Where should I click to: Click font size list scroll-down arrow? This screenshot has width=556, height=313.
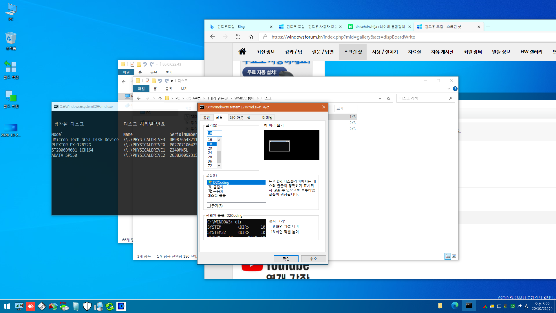219,165
